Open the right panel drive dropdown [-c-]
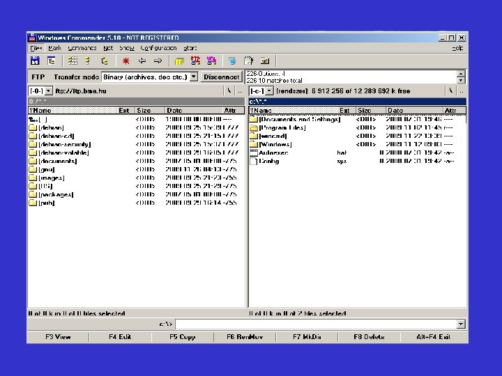Image resolution: width=502 pixels, height=376 pixels. click(x=270, y=91)
